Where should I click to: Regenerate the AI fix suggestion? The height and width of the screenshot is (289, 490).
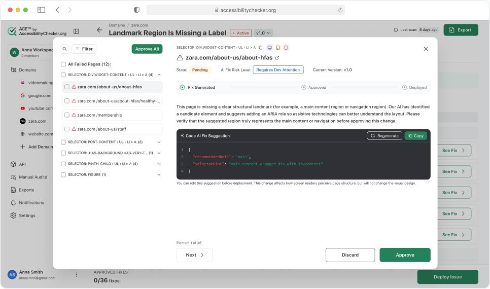click(384, 135)
